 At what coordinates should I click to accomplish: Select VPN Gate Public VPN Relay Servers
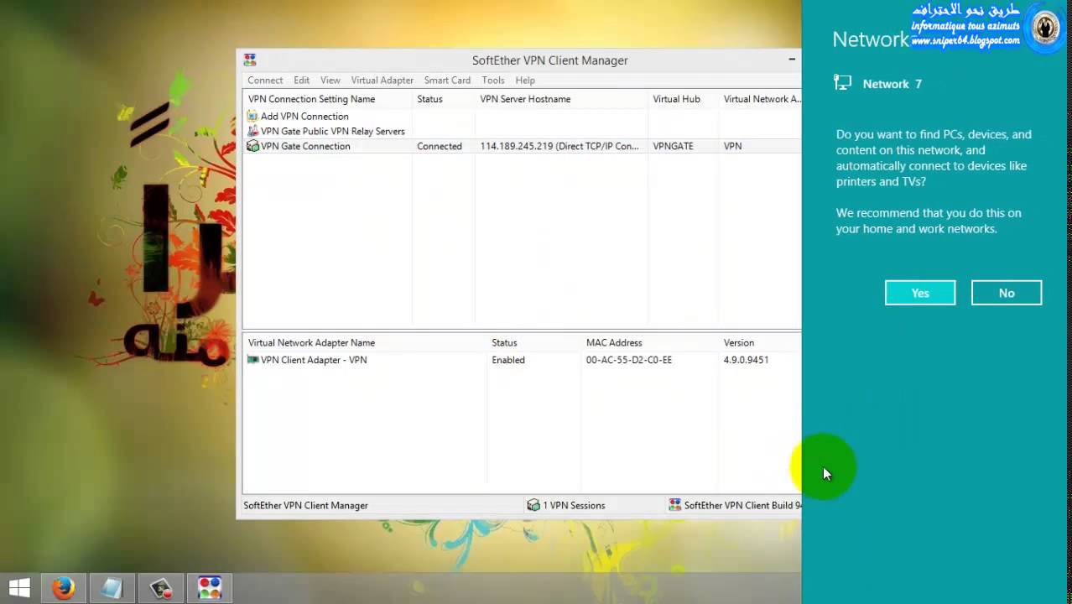point(332,132)
